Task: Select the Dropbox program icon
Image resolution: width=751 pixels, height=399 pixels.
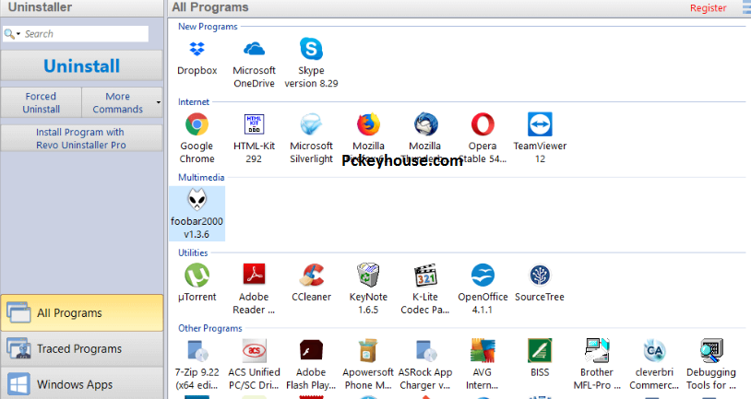Action: click(197, 49)
